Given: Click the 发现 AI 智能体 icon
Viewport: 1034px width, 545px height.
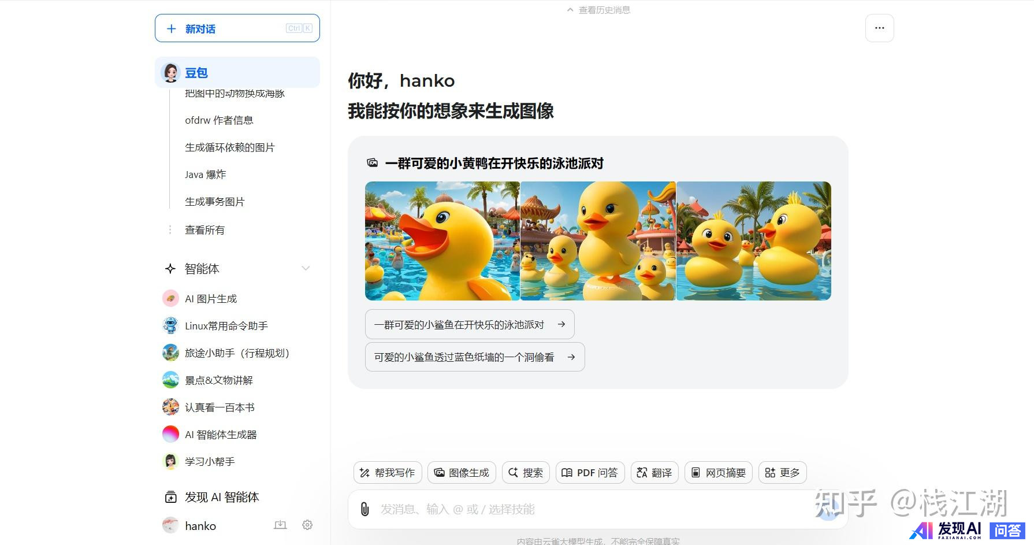Looking at the screenshot, I should pyautogui.click(x=171, y=497).
